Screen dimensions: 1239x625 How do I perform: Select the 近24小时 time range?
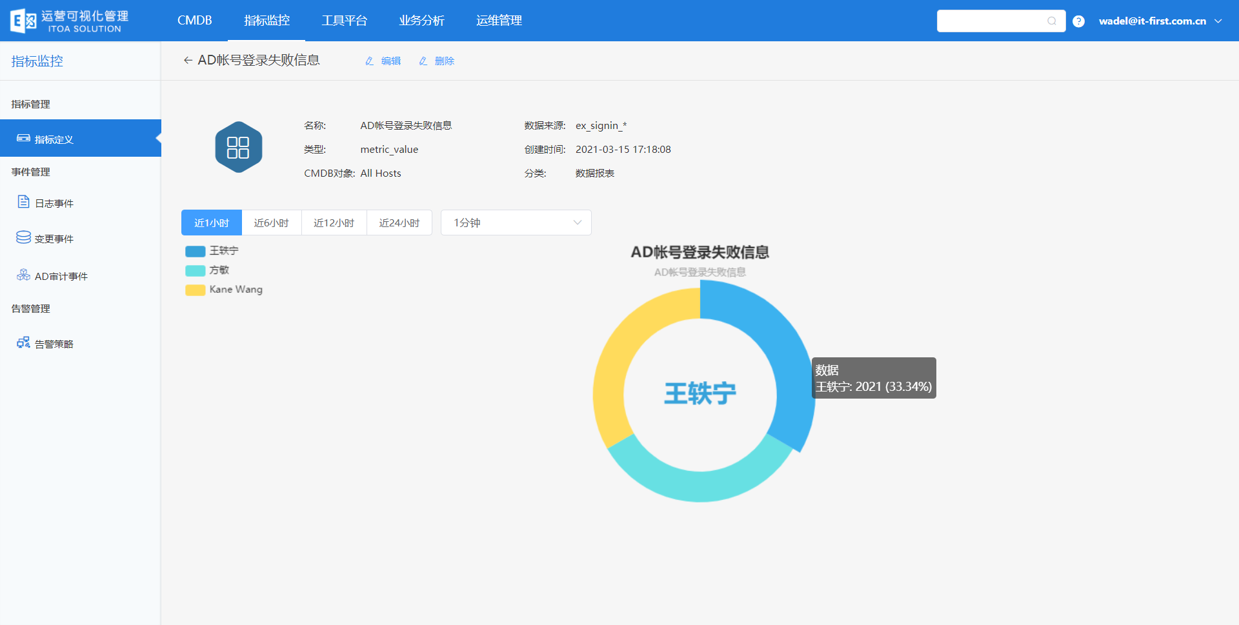399,223
